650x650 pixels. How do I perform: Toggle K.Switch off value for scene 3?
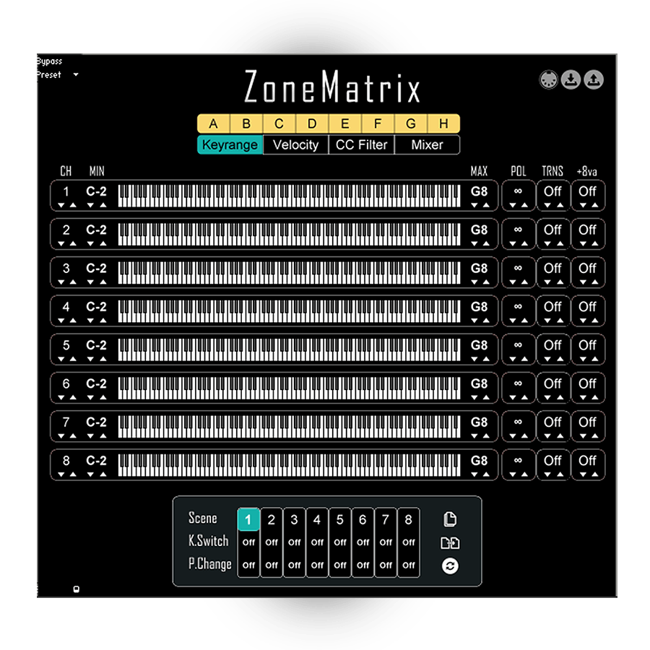pos(295,542)
